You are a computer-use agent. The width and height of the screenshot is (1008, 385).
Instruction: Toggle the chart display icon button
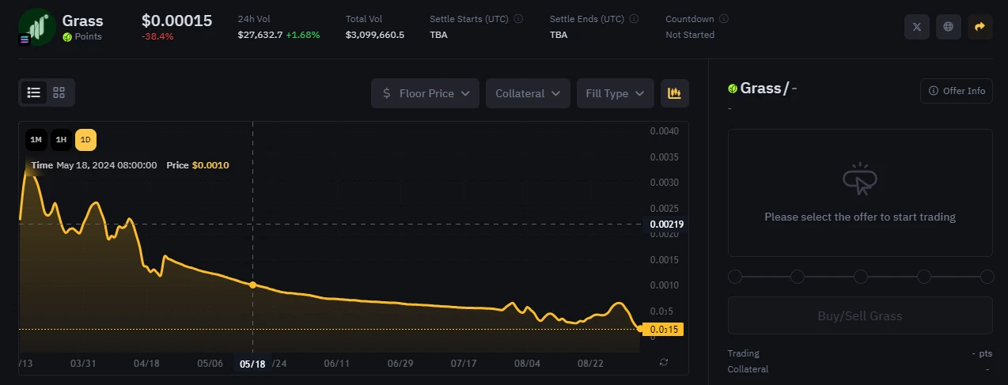674,93
